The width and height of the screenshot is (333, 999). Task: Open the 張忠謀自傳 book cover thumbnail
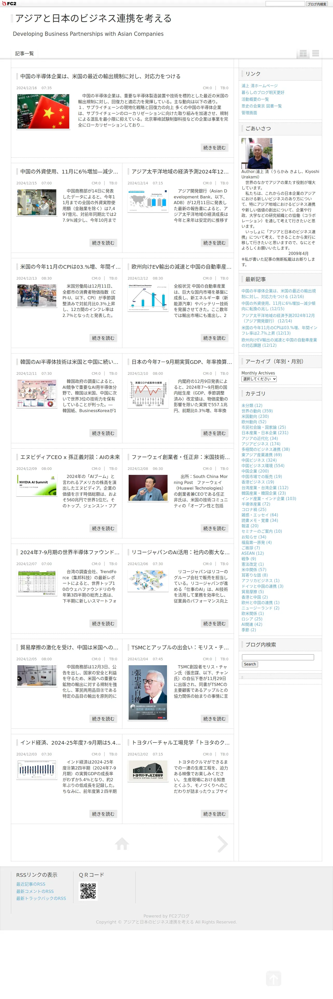point(148,693)
